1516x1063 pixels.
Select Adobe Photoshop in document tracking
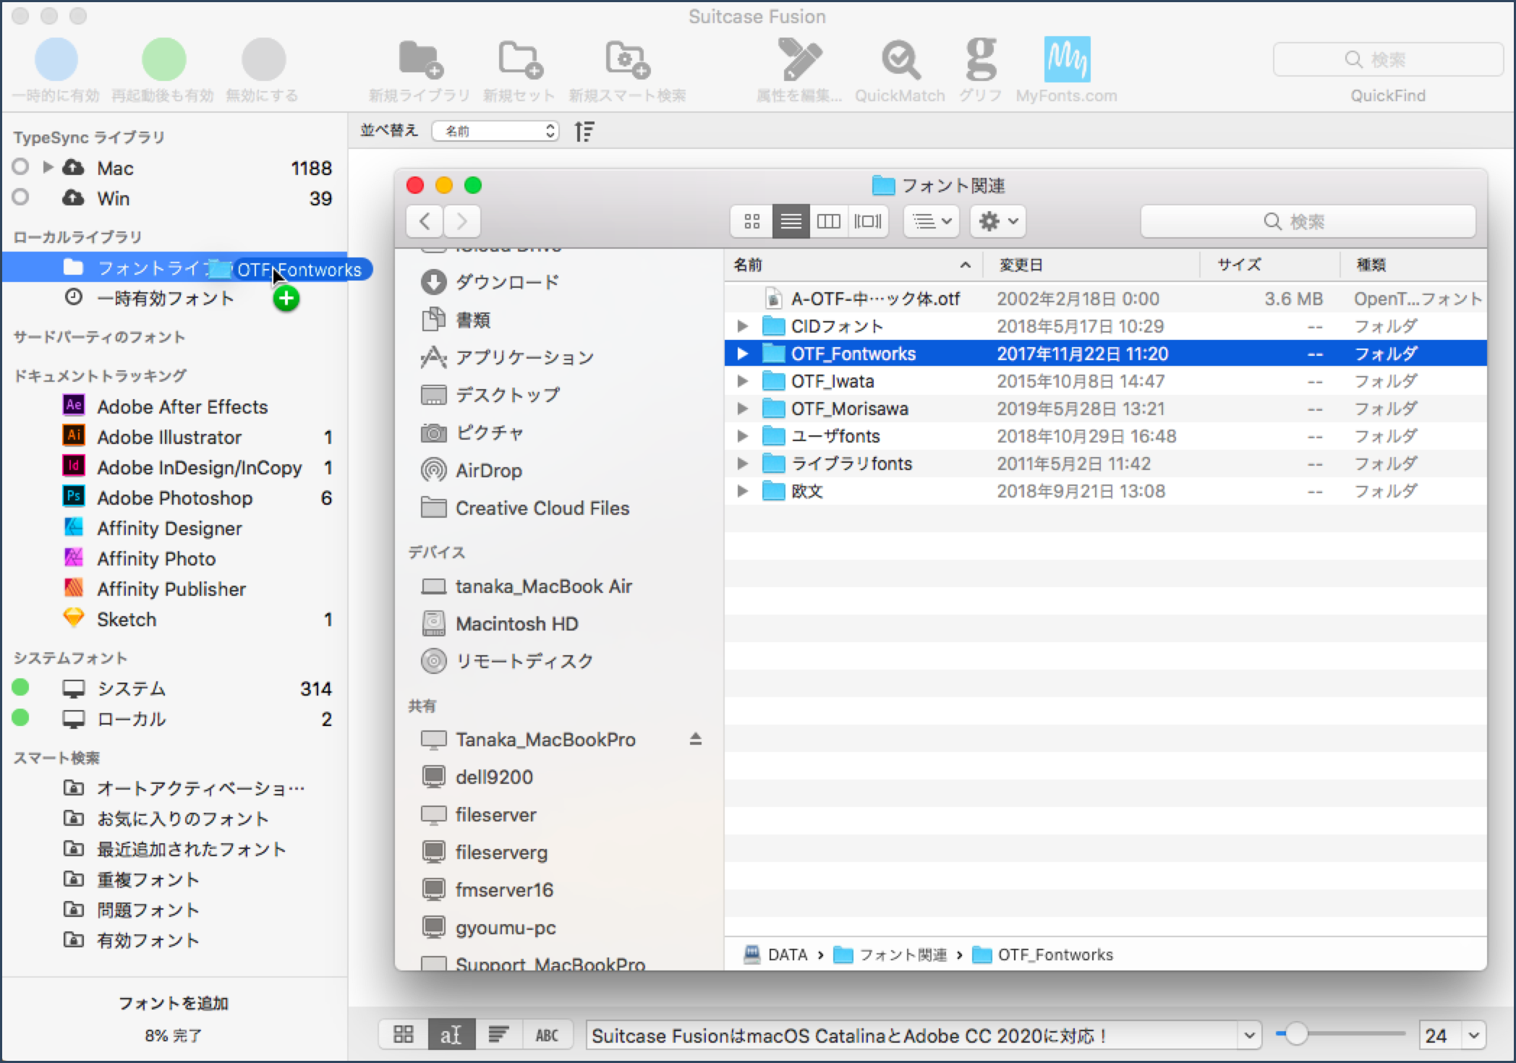174,498
